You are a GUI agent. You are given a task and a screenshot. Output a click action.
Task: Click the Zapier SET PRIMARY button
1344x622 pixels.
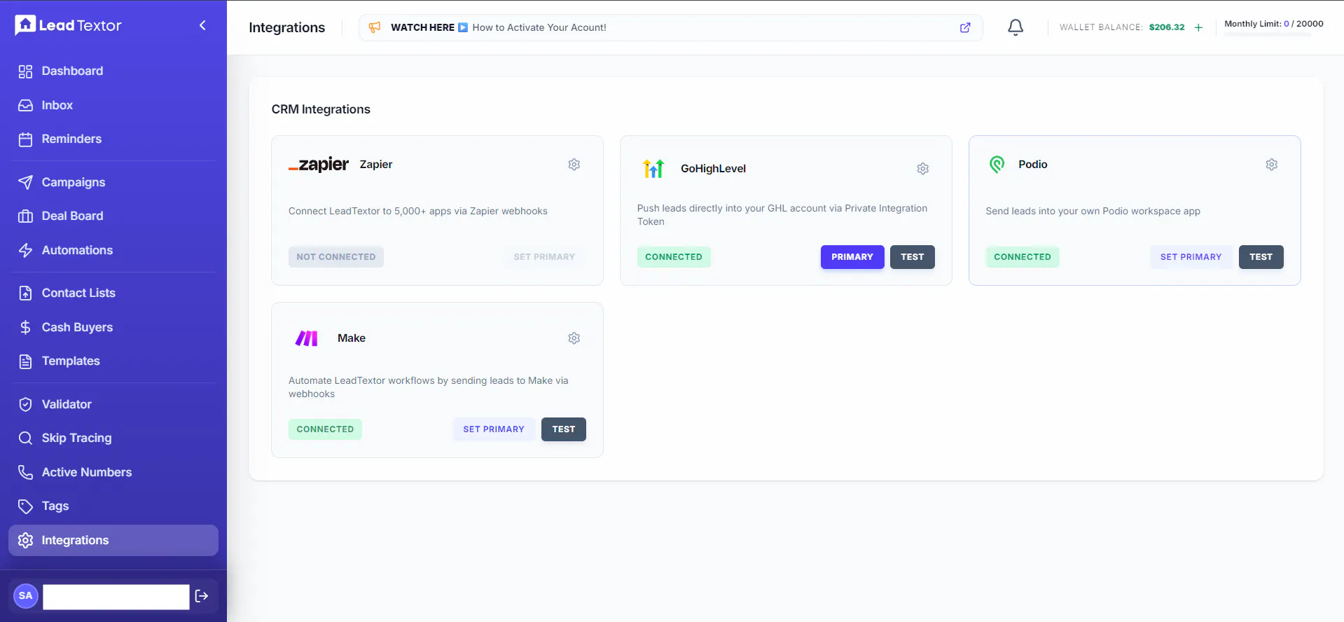544,257
